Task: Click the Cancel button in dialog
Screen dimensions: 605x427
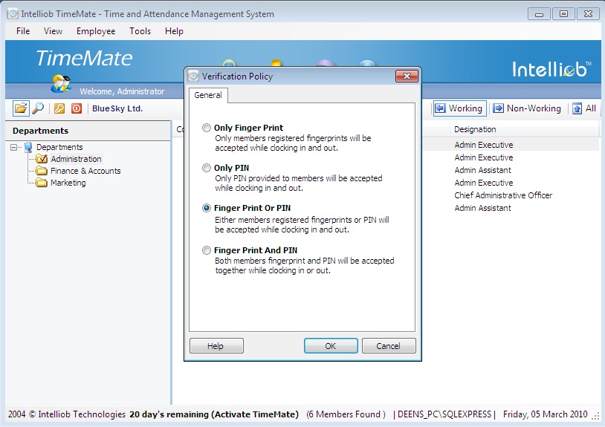Action: 389,346
